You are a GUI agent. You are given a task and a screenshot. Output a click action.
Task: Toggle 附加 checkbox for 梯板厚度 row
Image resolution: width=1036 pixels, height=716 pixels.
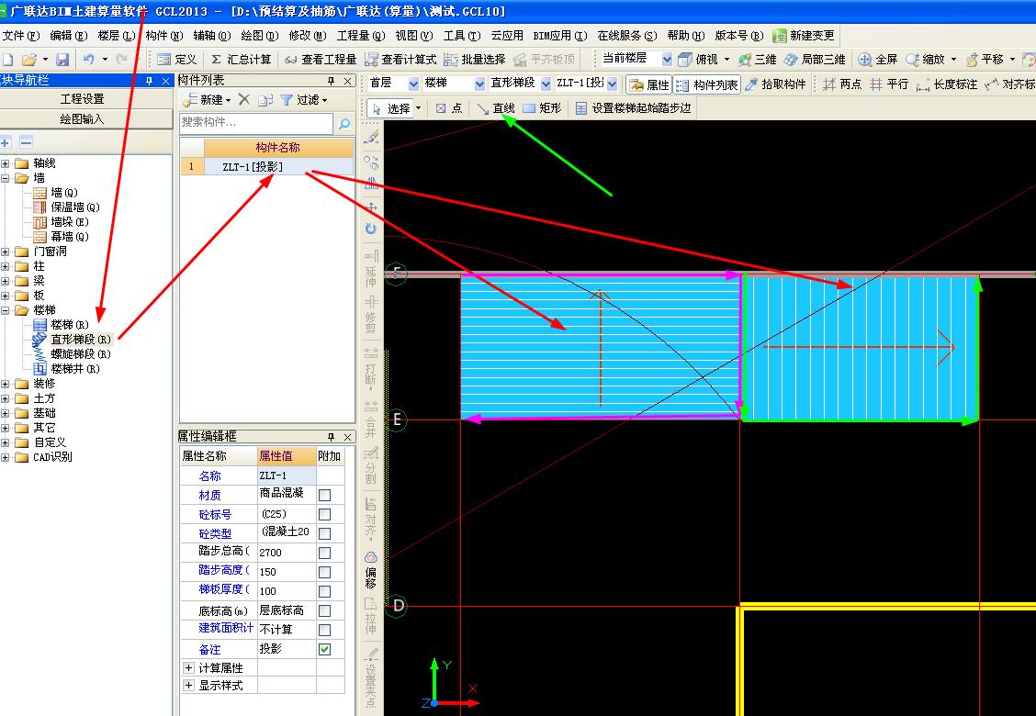pyautogui.click(x=324, y=591)
